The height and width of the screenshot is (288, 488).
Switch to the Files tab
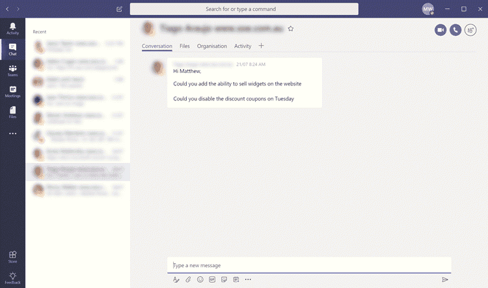coord(185,46)
